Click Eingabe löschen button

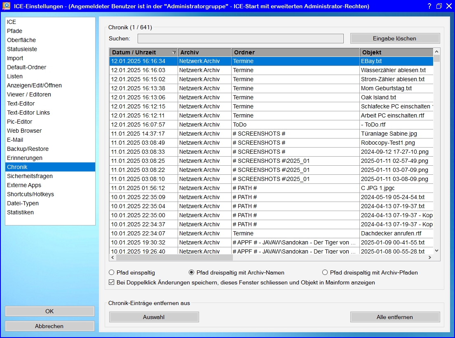[395, 39]
